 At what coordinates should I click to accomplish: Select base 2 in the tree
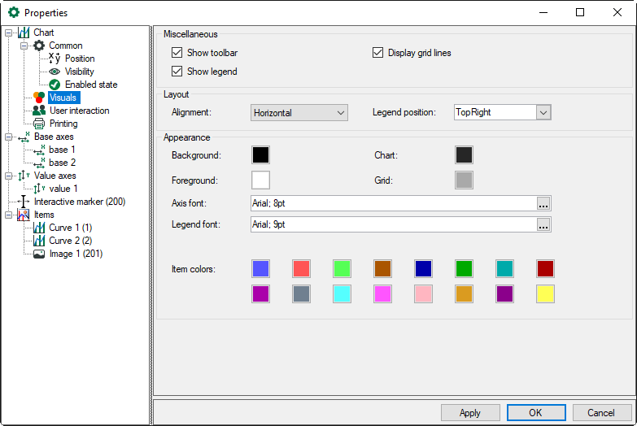click(x=62, y=163)
